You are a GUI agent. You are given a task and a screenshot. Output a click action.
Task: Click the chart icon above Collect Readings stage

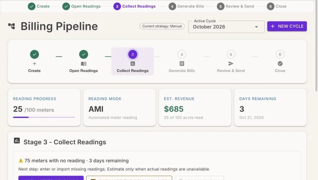point(133,64)
